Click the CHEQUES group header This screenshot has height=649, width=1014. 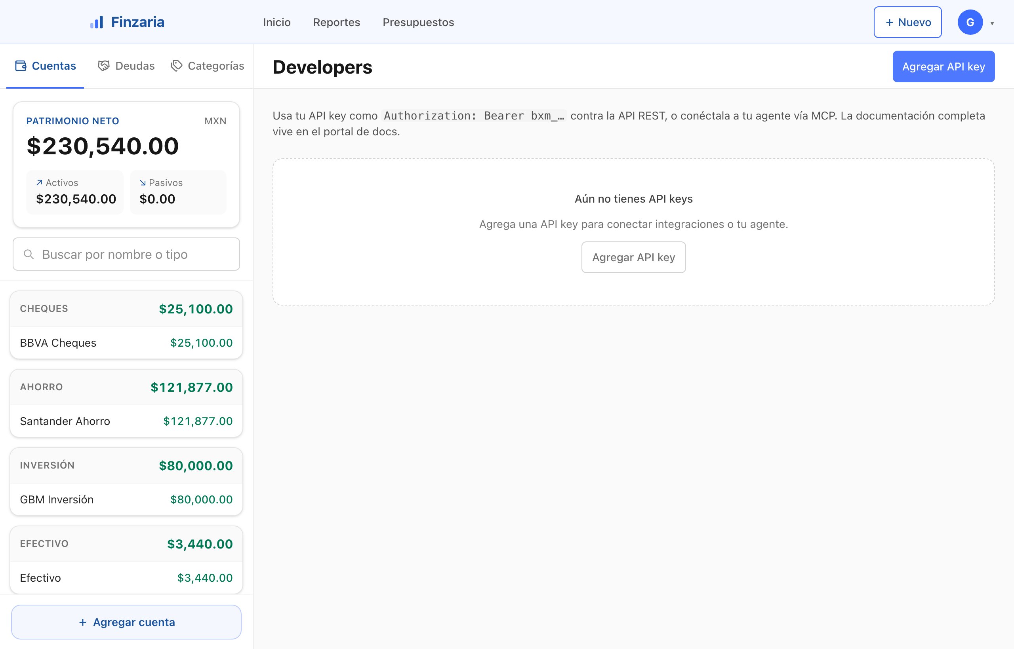(x=126, y=309)
